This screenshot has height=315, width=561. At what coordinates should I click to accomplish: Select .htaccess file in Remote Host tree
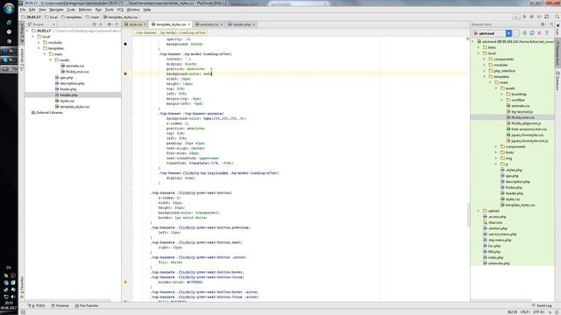(493, 222)
